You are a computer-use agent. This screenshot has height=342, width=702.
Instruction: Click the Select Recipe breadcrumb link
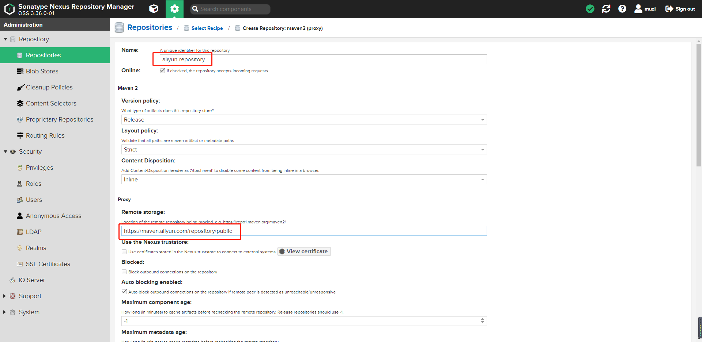tap(207, 28)
